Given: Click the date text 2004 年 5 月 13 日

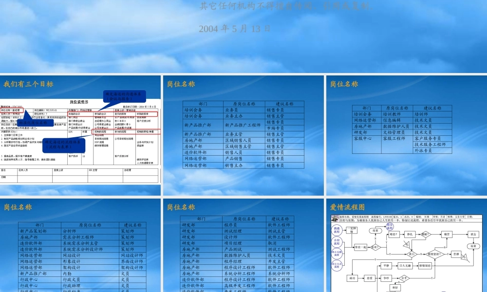Looking at the screenshot, I should [235, 29].
